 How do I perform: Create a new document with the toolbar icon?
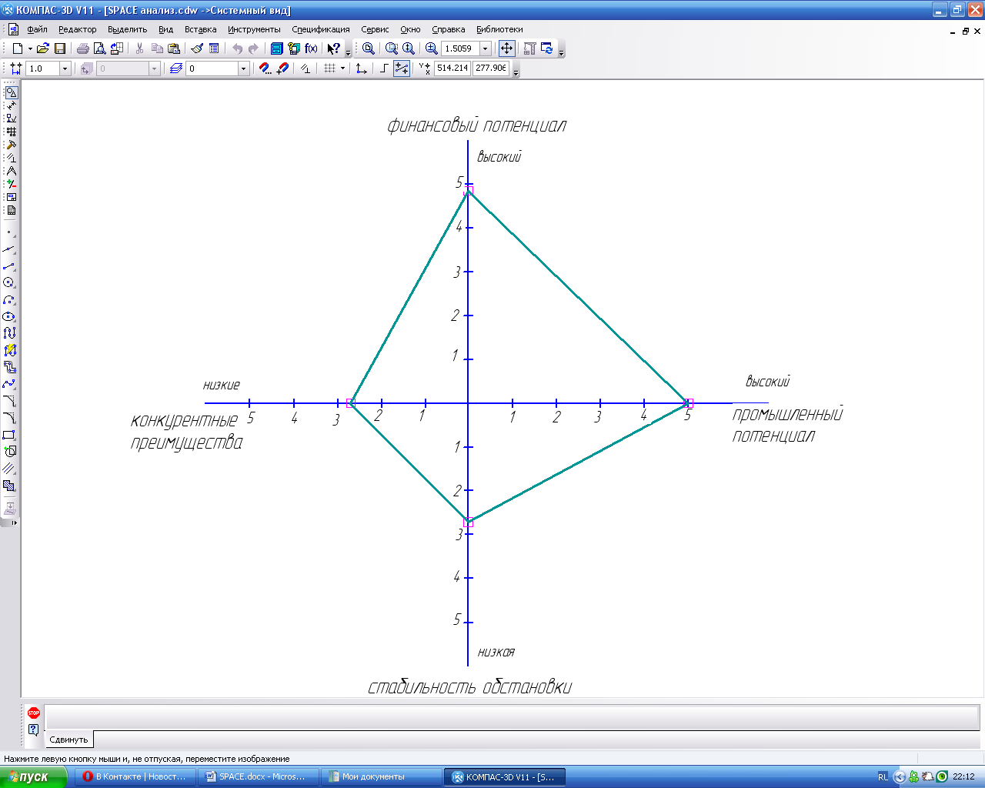coord(17,48)
